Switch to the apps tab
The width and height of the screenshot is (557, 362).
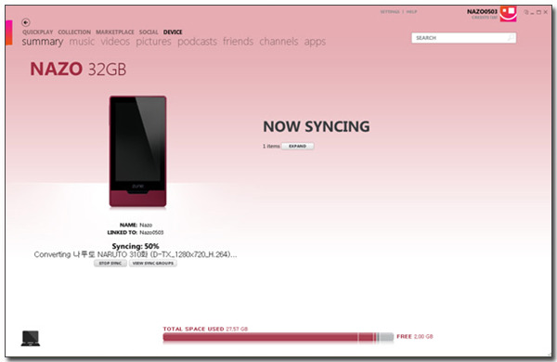[x=315, y=42]
